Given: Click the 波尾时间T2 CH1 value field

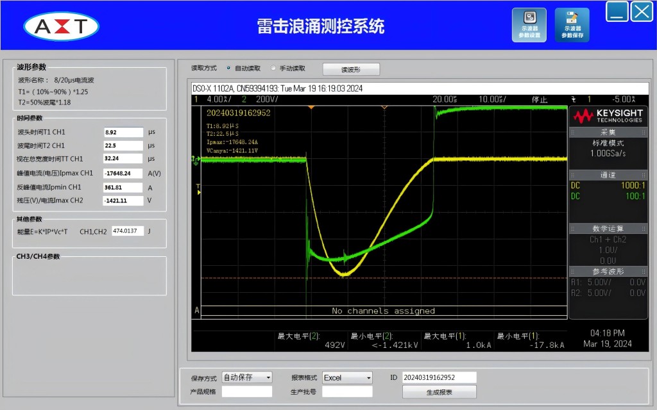Looking at the screenshot, I should (x=123, y=145).
